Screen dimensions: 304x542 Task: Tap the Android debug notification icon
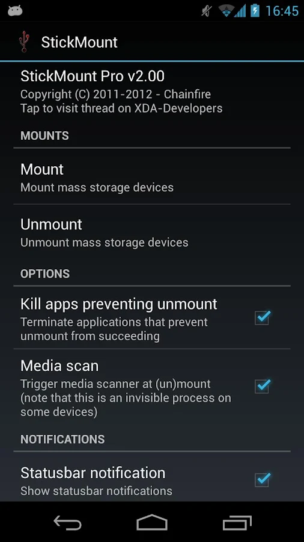(x=15, y=11)
